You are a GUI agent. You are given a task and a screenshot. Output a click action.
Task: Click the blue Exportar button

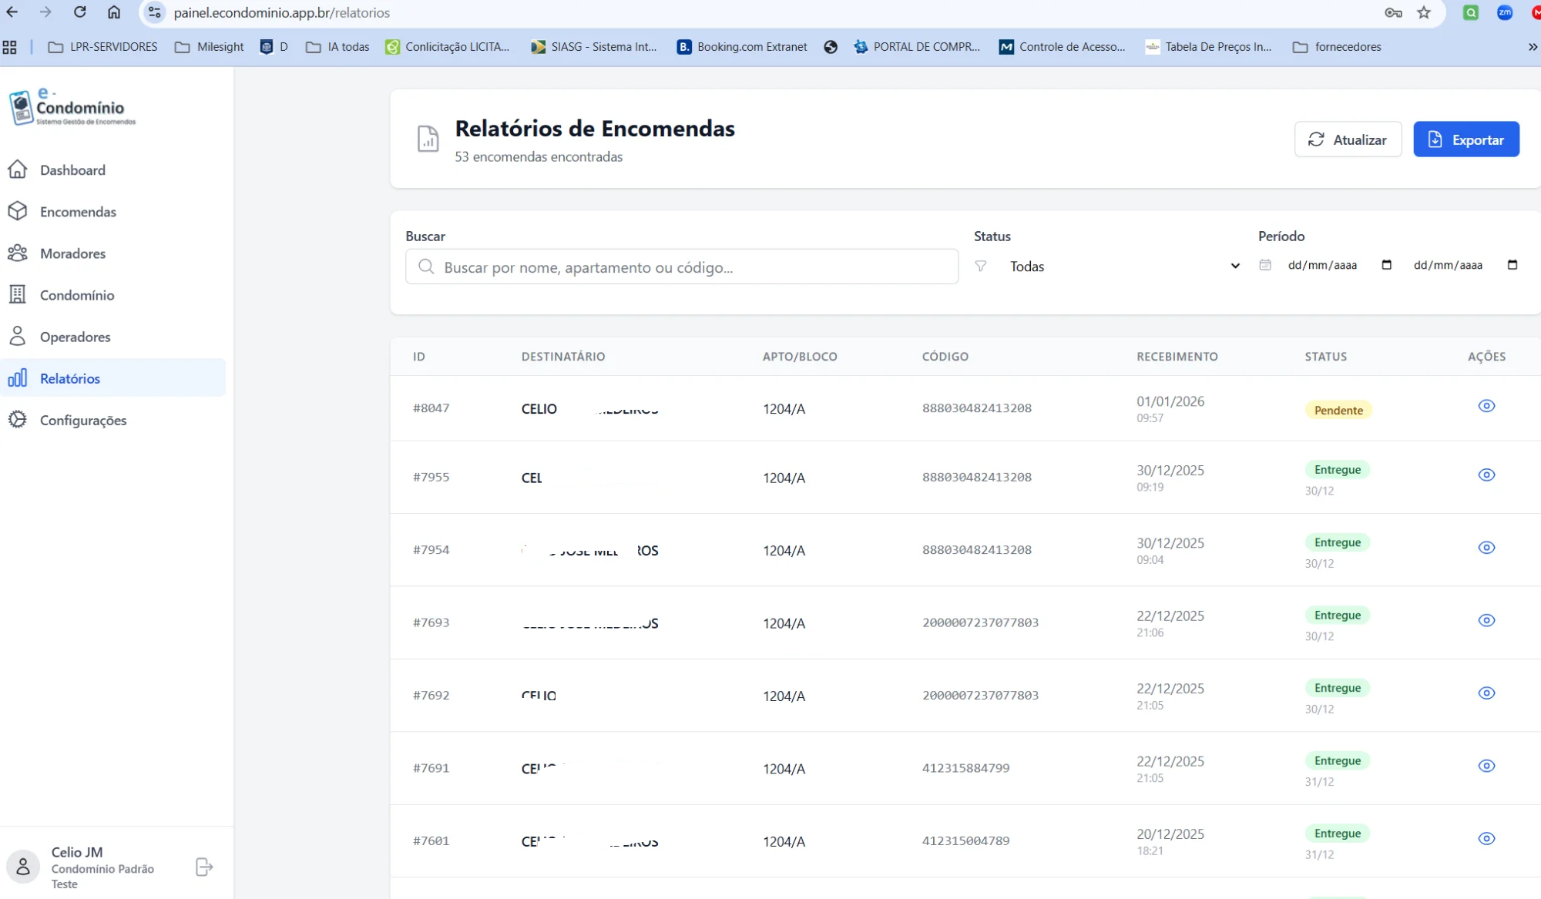coord(1466,139)
